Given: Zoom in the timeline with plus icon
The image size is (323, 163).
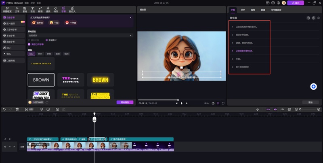Looking at the screenshot, I should [319, 109].
